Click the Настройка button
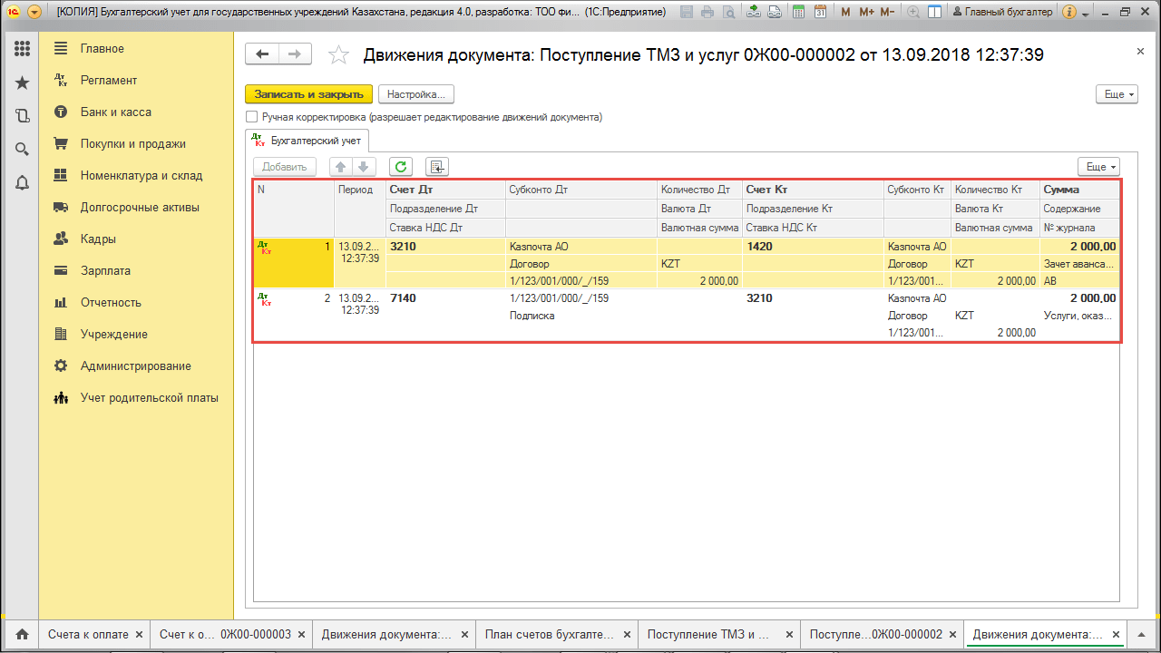The width and height of the screenshot is (1161, 653). (x=415, y=94)
